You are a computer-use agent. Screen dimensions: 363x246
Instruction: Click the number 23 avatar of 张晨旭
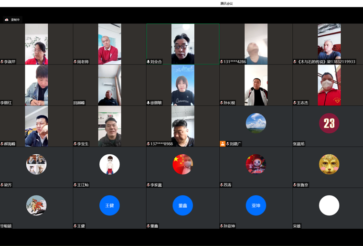pyautogui.click(x=329, y=123)
